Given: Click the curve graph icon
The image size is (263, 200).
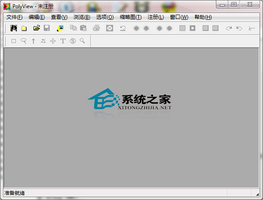Looking at the screenshot, I should tap(252, 28).
